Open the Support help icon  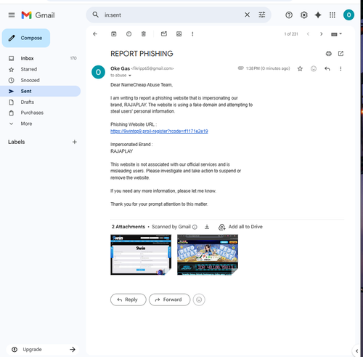[x=289, y=15]
